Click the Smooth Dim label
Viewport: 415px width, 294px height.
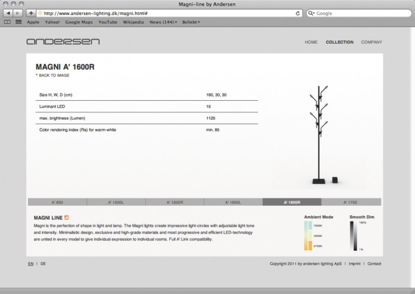point(362,217)
